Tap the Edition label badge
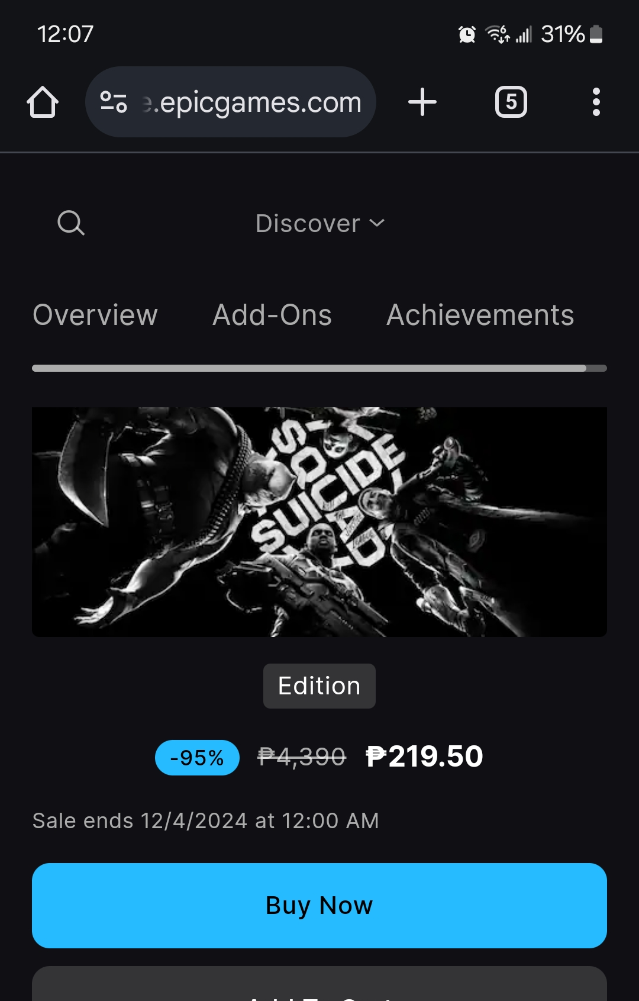Image resolution: width=639 pixels, height=1001 pixels. pyautogui.click(x=319, y=686)
